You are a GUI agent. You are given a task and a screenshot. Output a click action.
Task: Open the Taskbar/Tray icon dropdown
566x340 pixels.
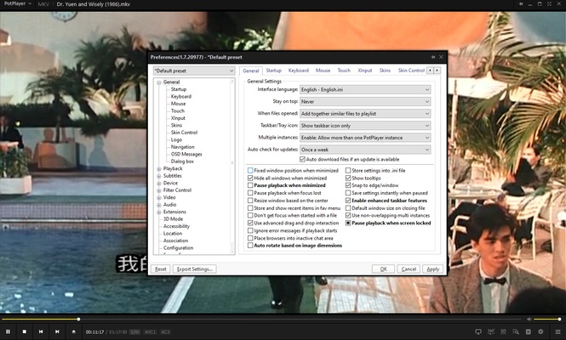pyautogui.click(x=365, y=126)
